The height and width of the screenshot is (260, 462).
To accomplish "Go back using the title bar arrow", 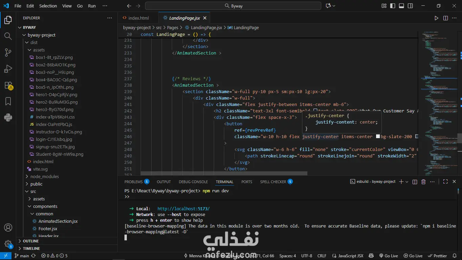I will click(x=129, y=6).
